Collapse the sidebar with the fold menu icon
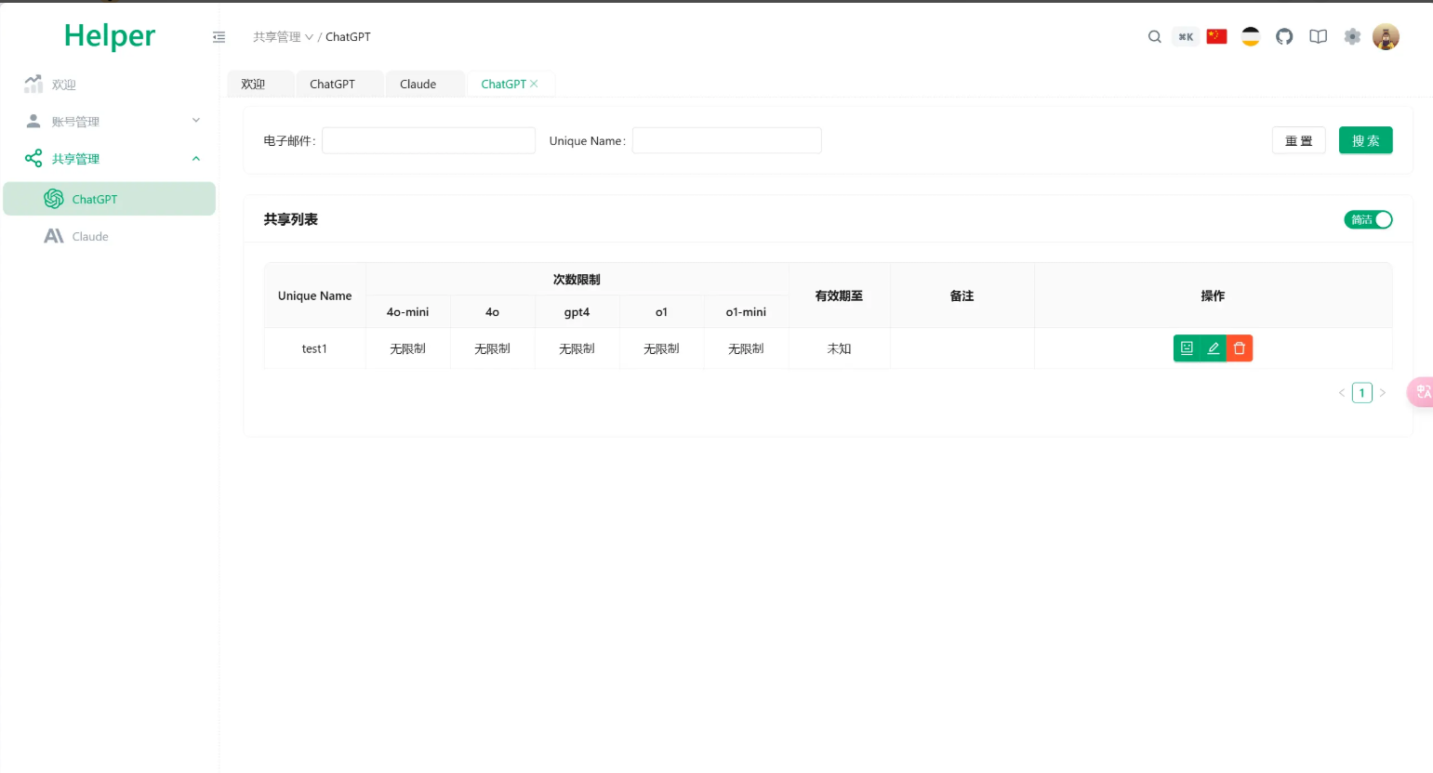Viewport: 1433px width, 773px height. click(219, 37)
